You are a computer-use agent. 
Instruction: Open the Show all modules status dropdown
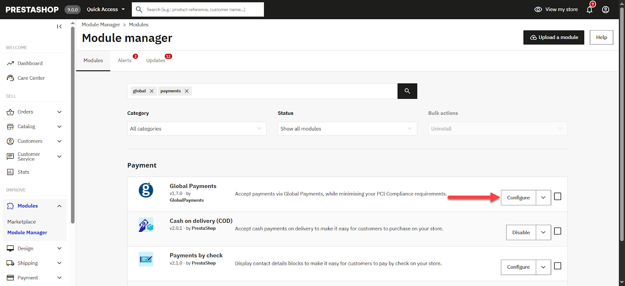click(x=347, y=129)
